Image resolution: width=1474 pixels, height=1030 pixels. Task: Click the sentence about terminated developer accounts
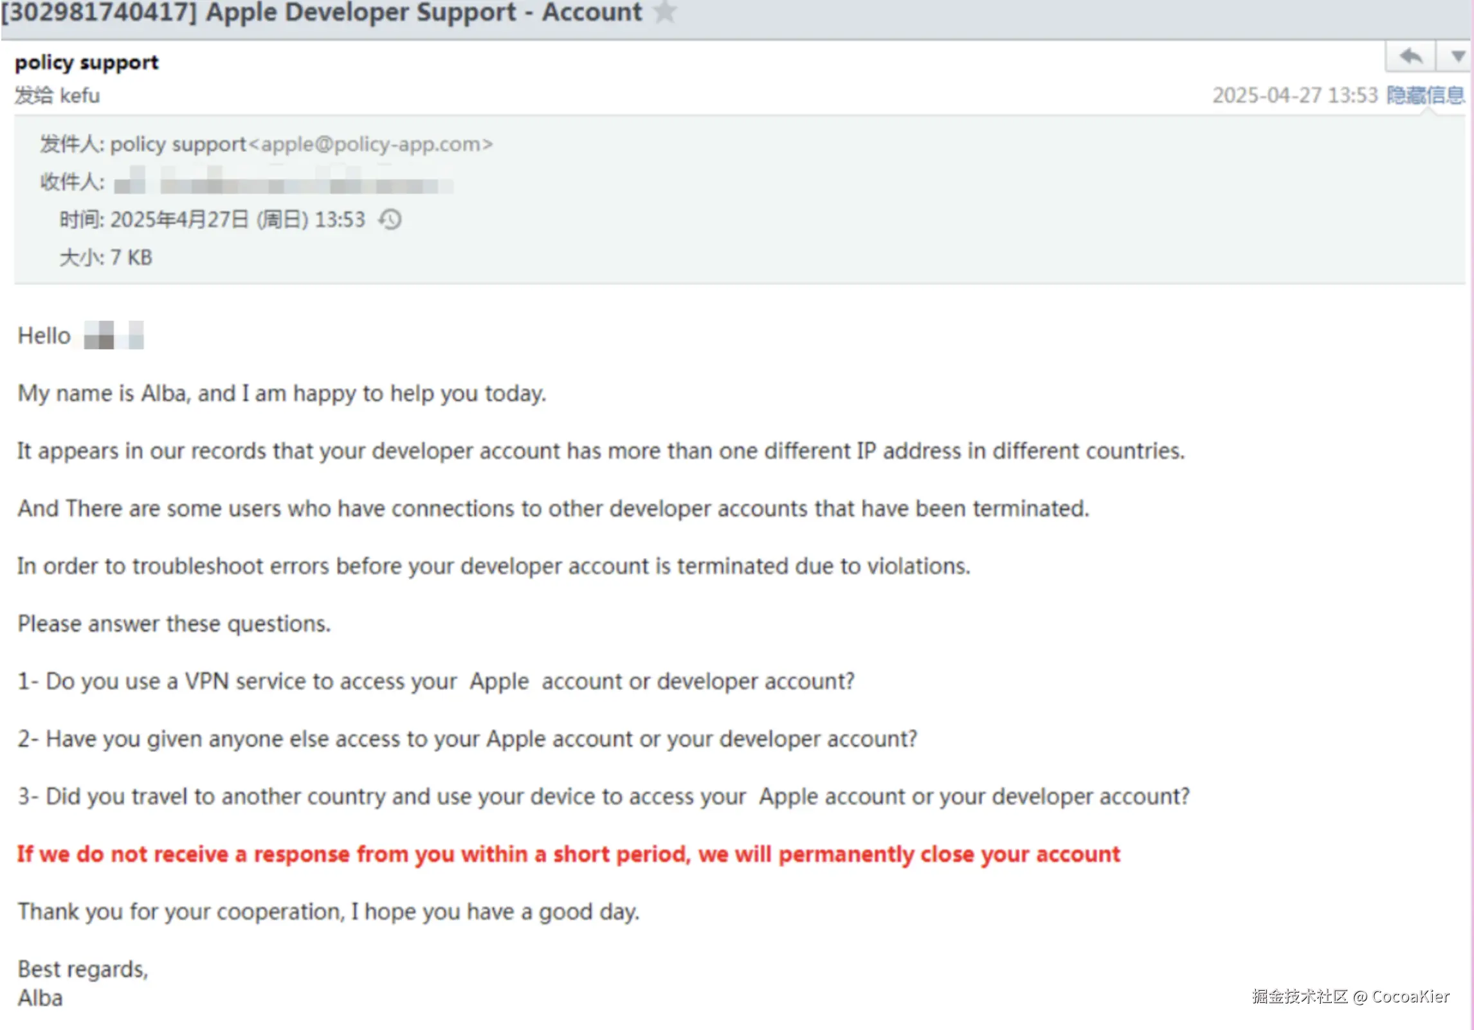[x=553, y=509]
